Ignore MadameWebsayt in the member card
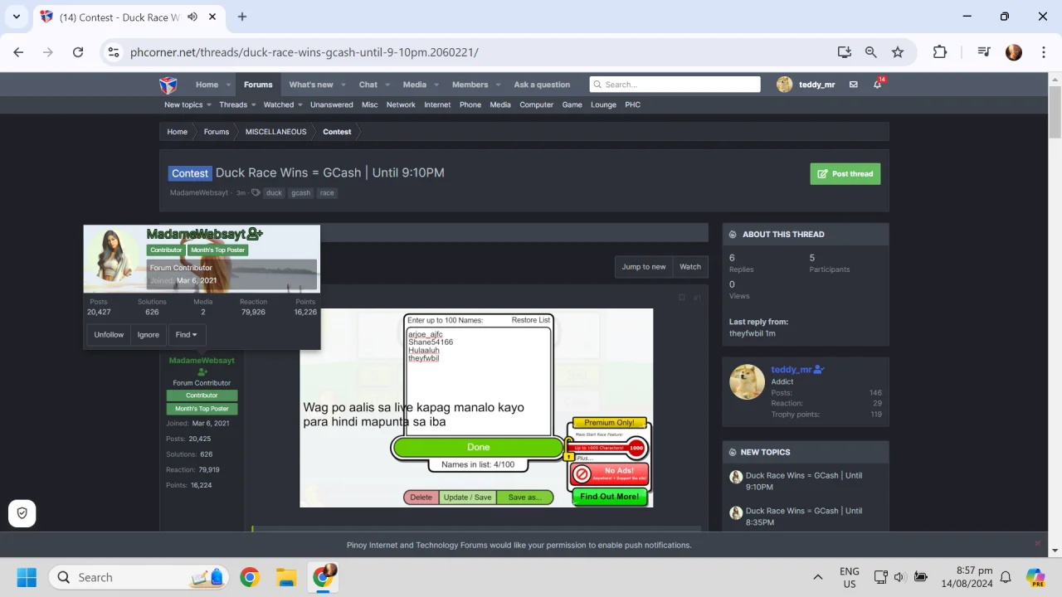This screenshot has width=1062, height=597. [149, 335]
